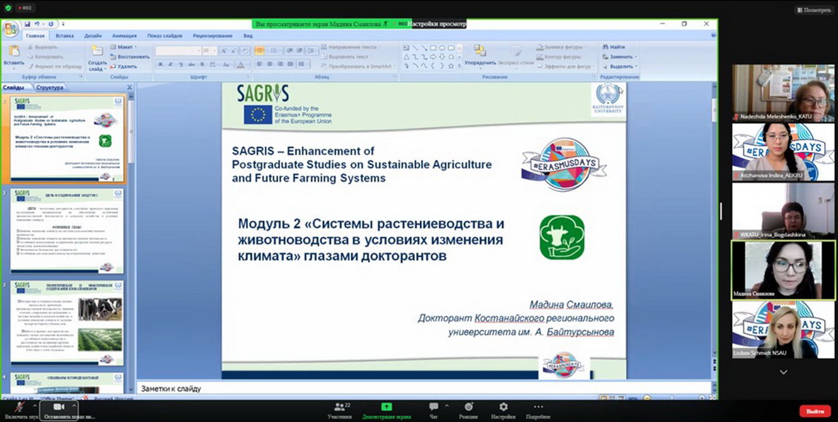Expand more participant videos with the down chevron
The image size is (838, 422).
(x=783, y=372)
